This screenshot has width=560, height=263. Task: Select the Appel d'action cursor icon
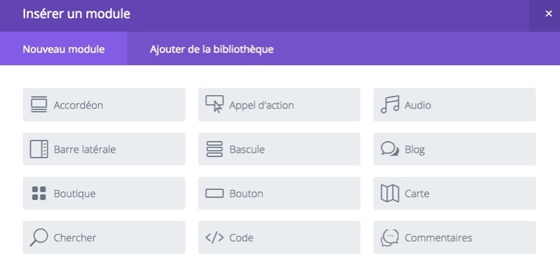tap(214, 105)
